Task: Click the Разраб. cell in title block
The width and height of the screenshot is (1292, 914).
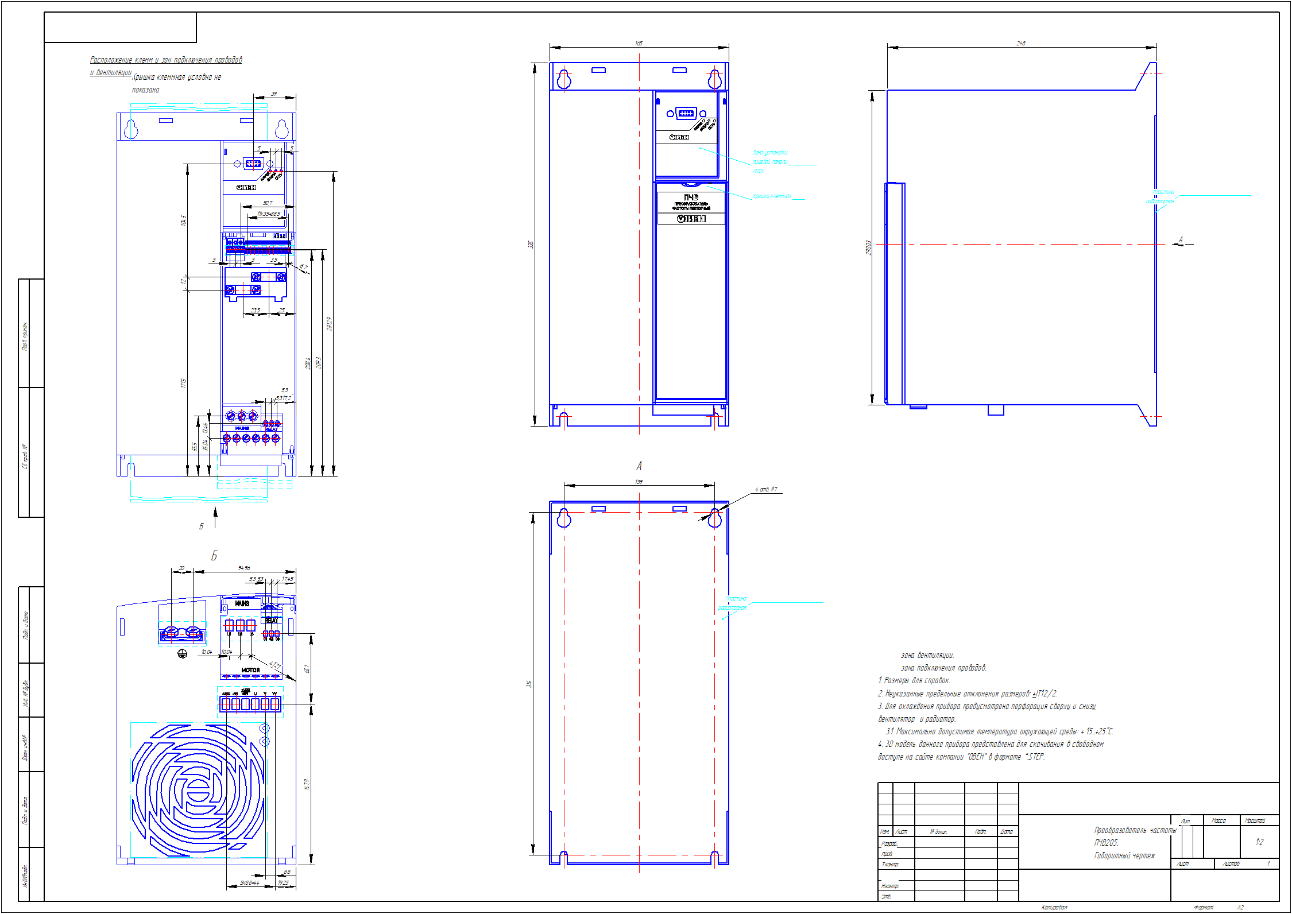Action: 889,843
